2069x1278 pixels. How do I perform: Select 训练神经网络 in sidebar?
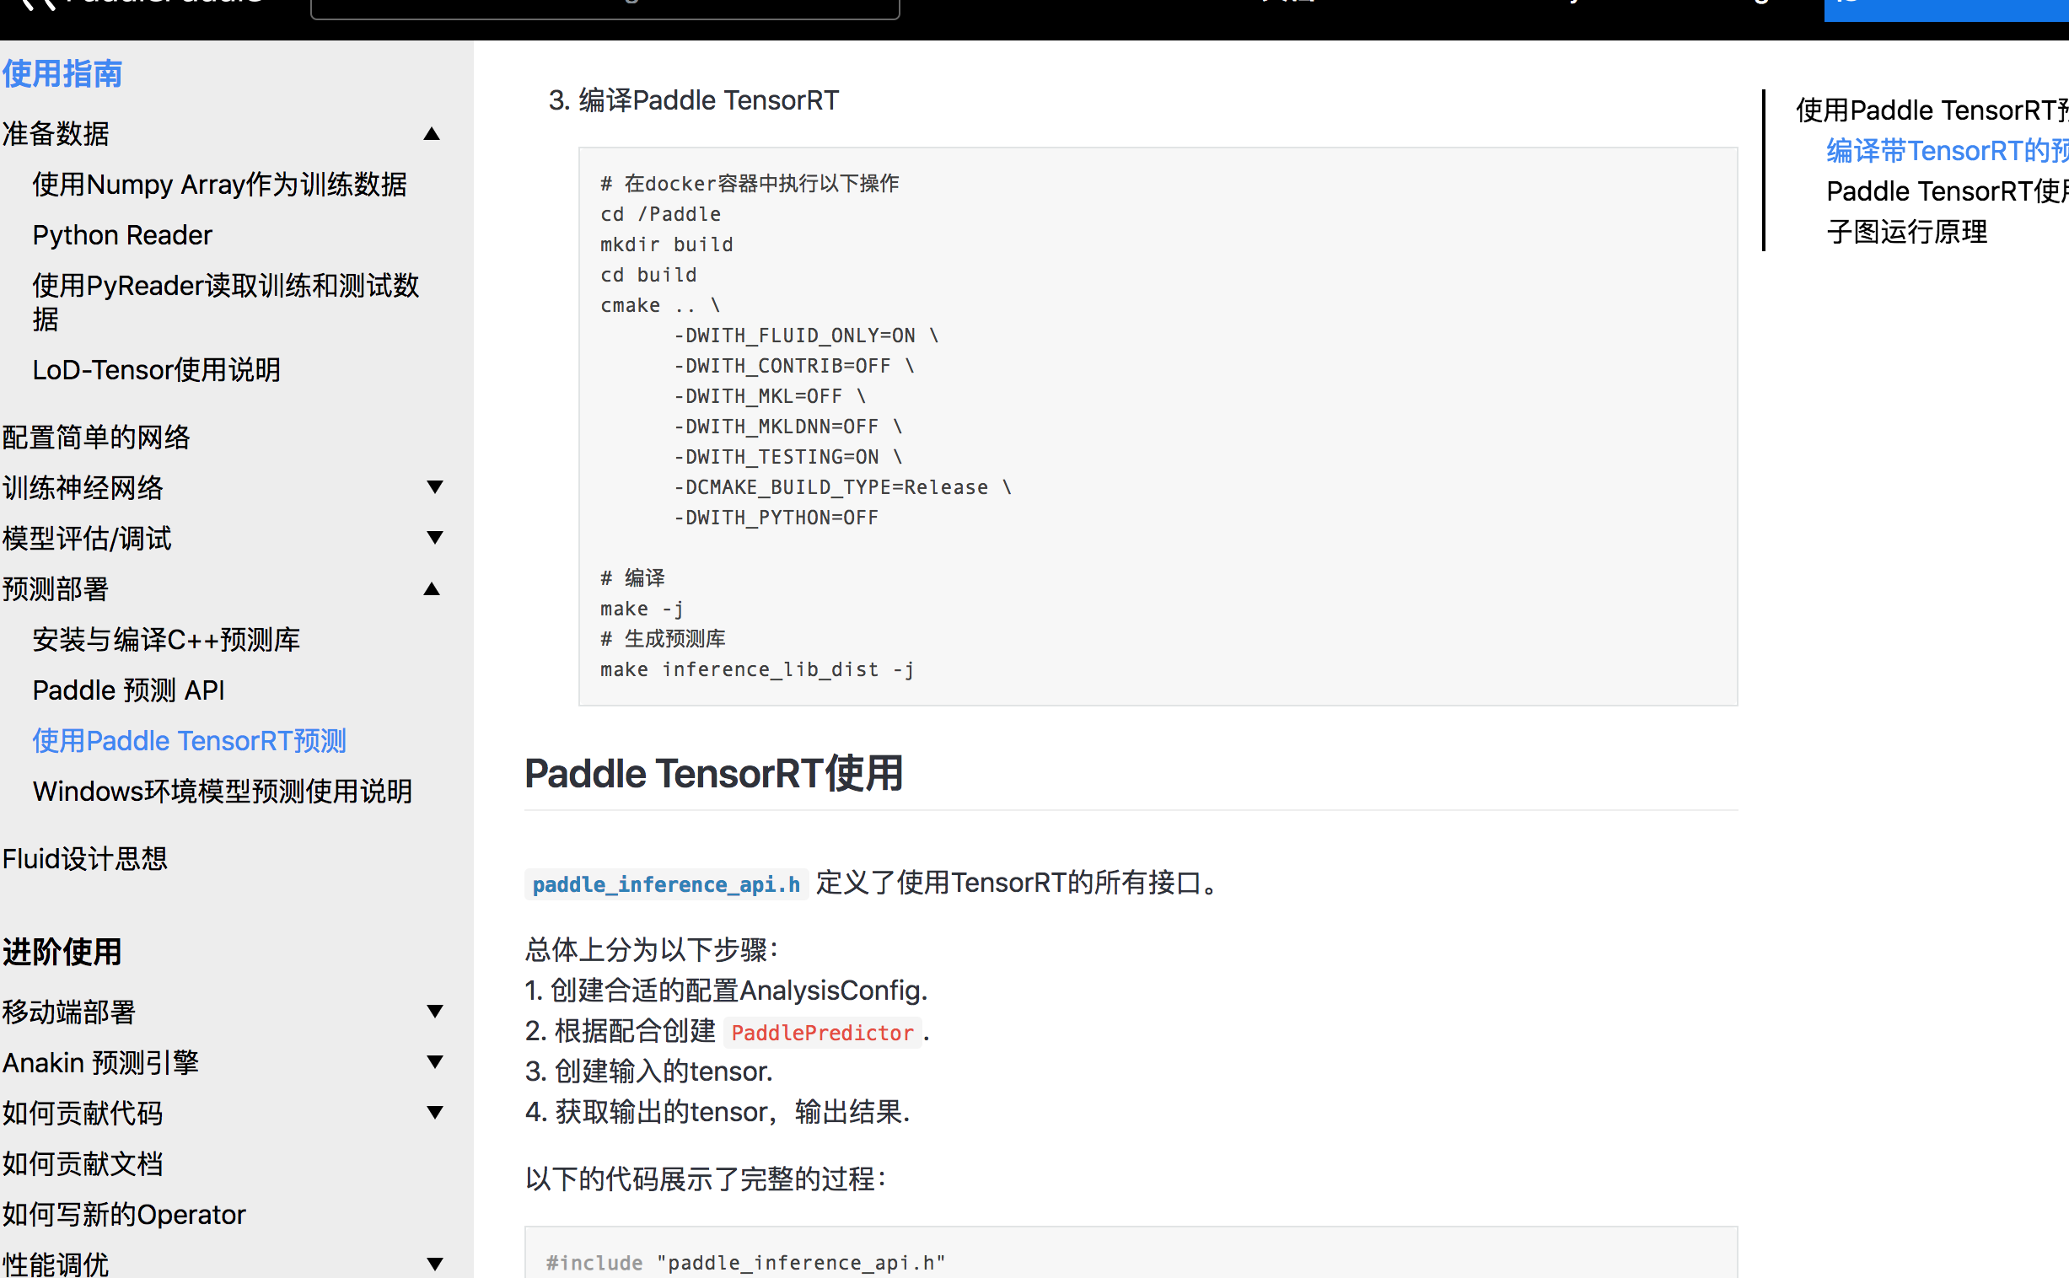(x=83, y=488)
